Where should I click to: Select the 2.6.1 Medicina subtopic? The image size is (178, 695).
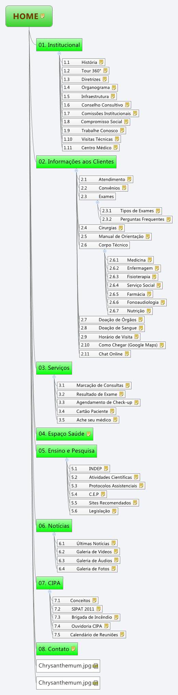click(x=131, y=260)
